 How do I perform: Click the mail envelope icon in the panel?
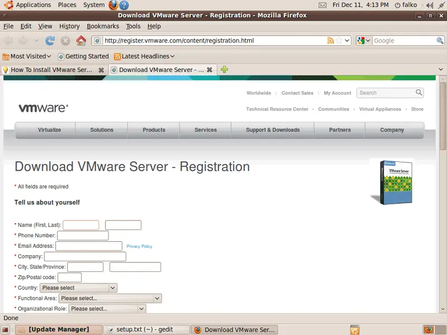322,5
